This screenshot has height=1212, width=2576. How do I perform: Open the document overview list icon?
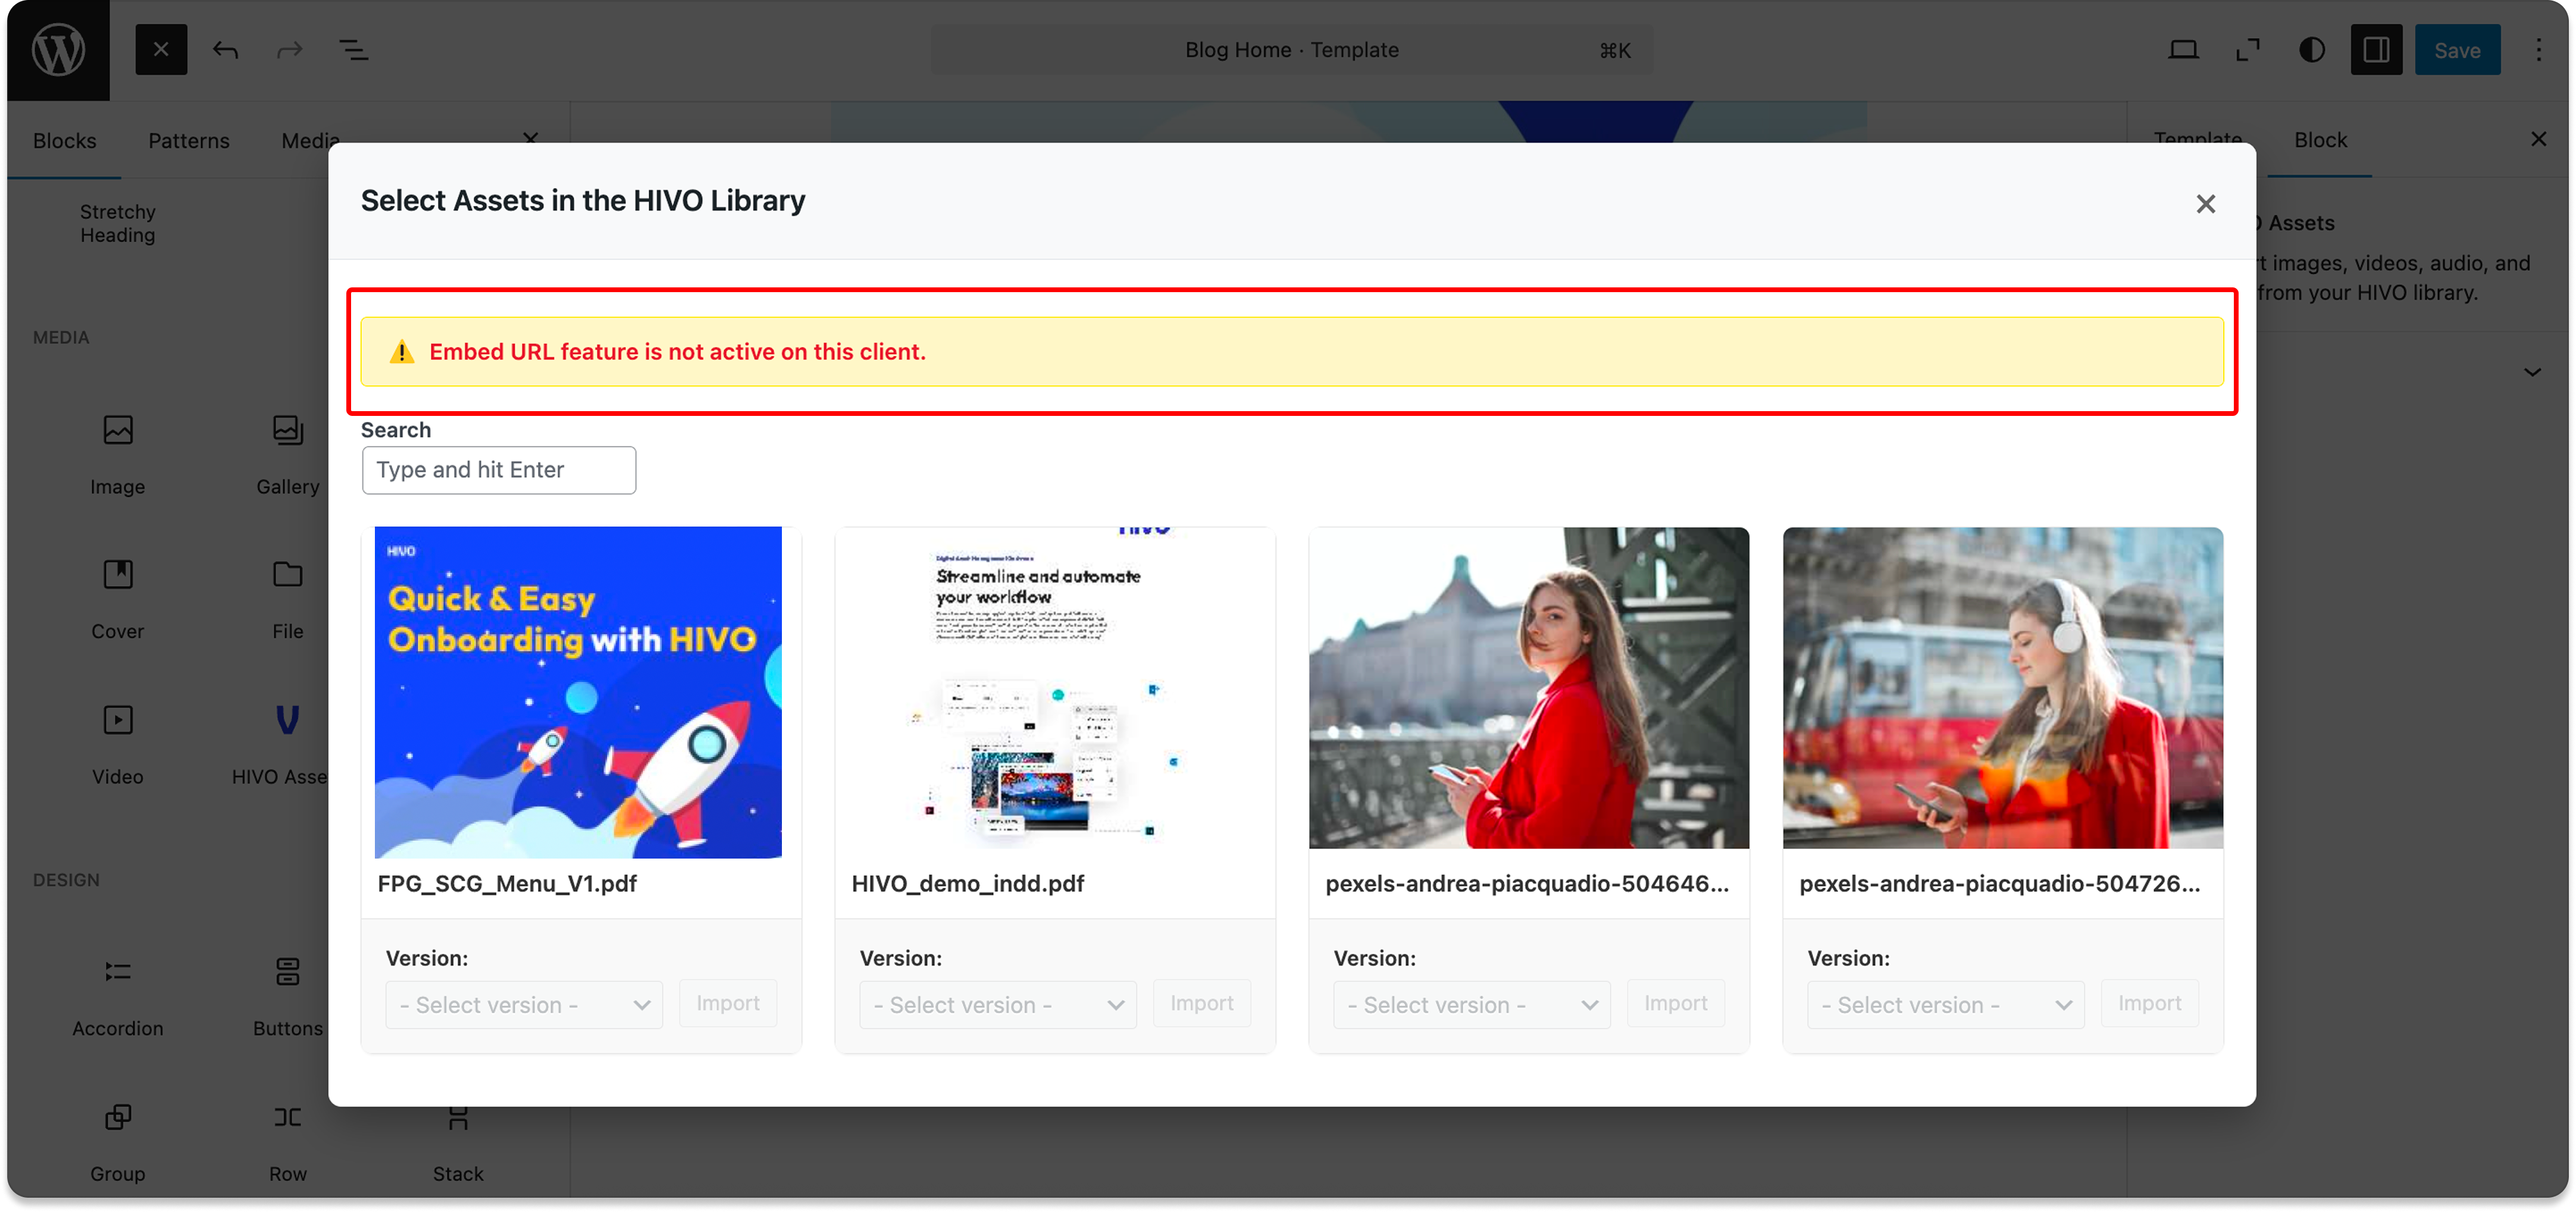coord(353,50)
